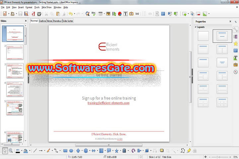Screen dimensions: 239x159
Task: Open the stars shapes dropdown arrow
Action: [x=120, y=151]
